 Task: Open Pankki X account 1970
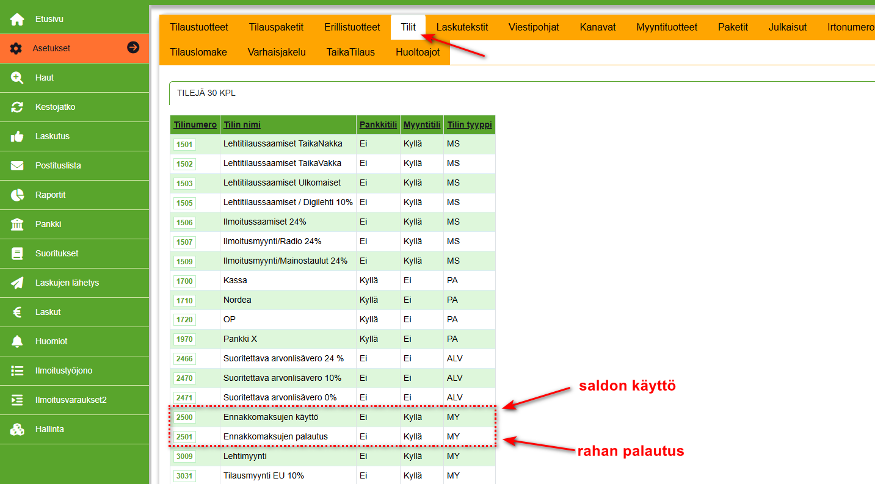pos(184,339)
